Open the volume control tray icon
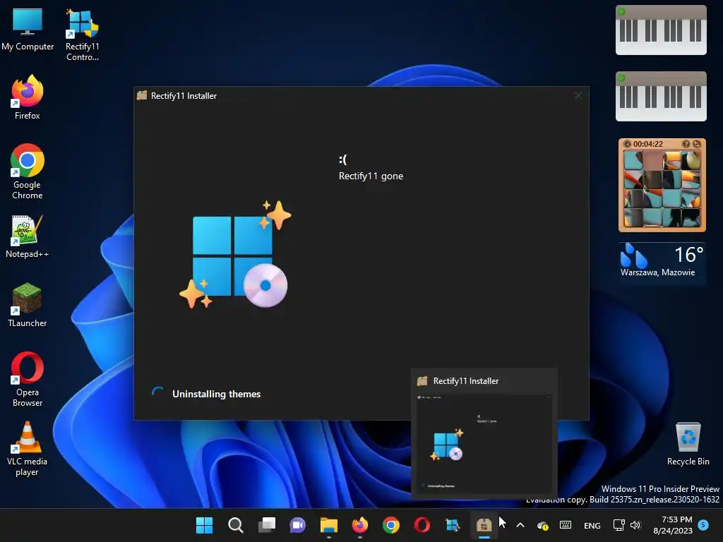The height and width of the screenshot is (542, 723). click(635, 525)
